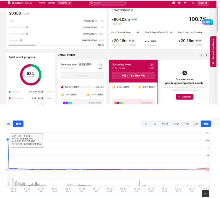The height and width of the screenshot is (198, 220).
Task: Click the +904.03m emission value
Action: pyautogui.click(x=121, y=19)
